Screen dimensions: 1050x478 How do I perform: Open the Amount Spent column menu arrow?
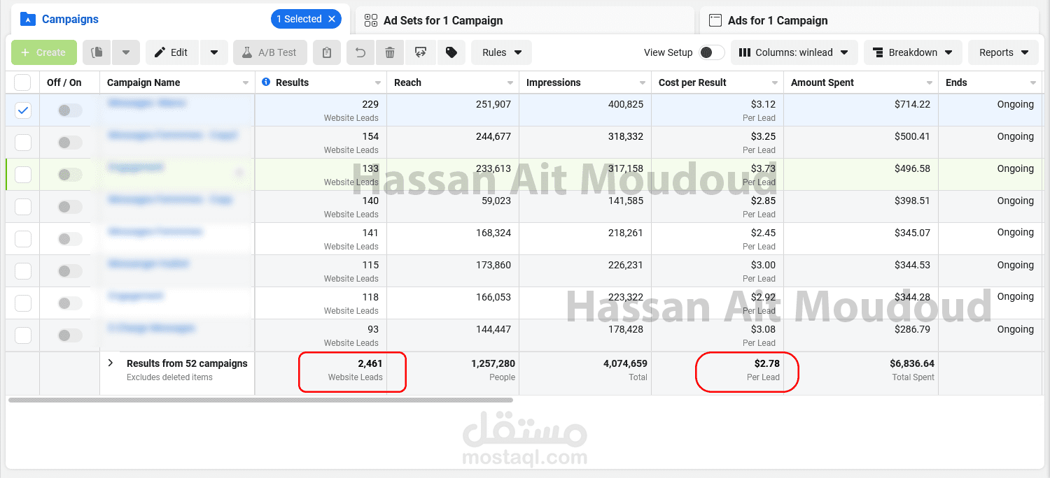coord(930,83)
